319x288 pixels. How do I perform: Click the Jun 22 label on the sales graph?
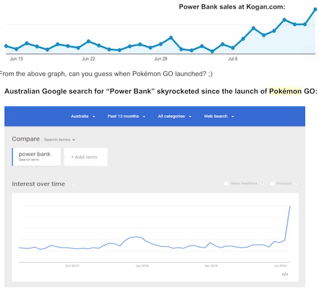[x=89, y=59]
